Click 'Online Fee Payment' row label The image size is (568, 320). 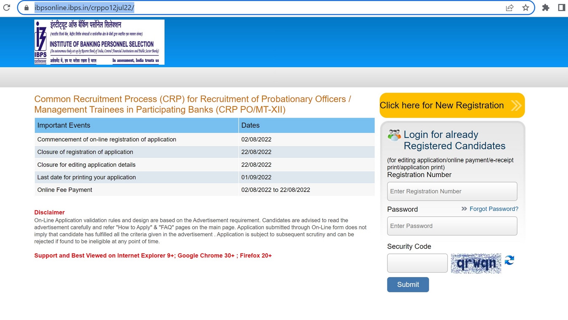(65, 190)
